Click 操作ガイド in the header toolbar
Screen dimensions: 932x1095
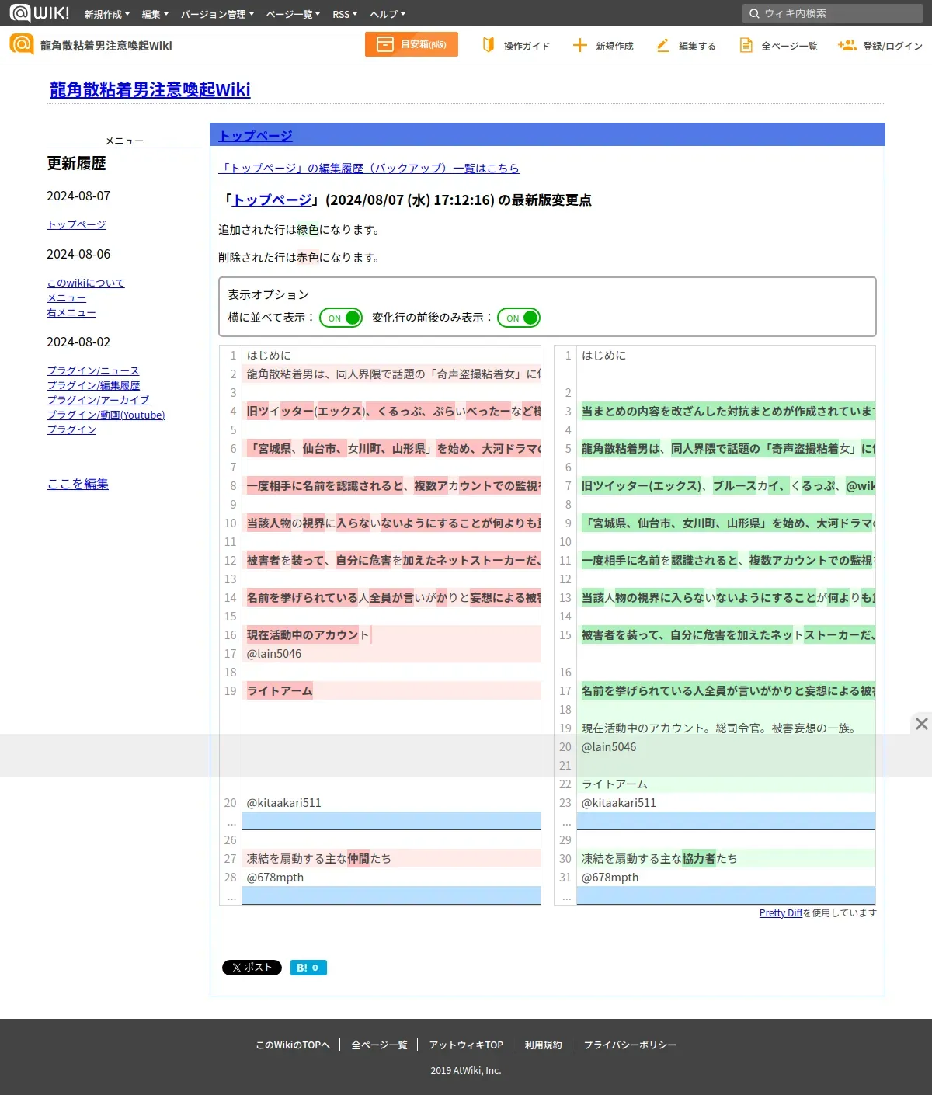click(527, 46)
